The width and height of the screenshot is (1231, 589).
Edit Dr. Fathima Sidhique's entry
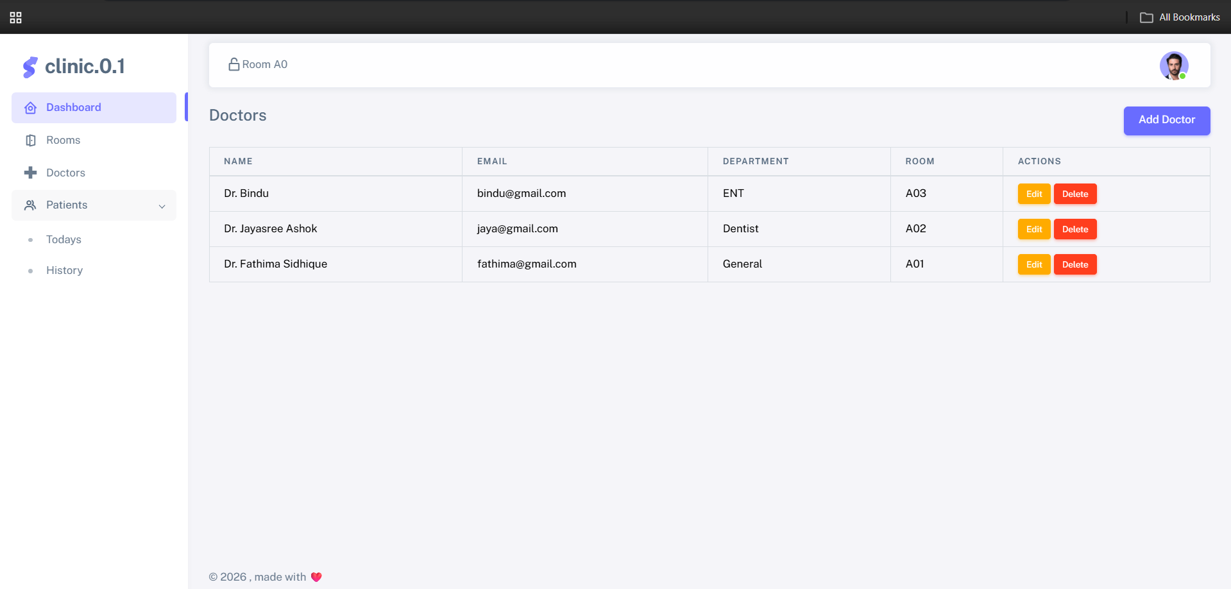point(1033,264)
